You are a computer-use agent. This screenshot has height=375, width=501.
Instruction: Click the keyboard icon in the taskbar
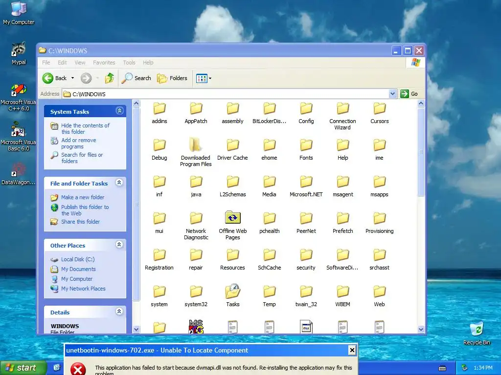[x=442, y=368]
